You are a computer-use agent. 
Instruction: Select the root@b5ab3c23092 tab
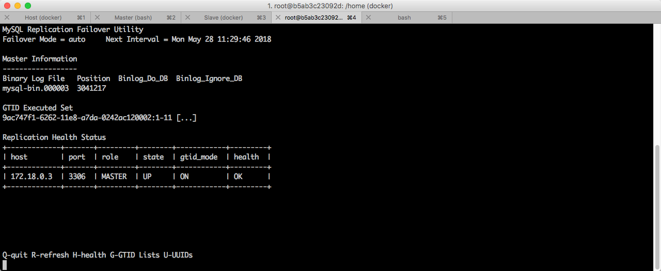click(317, 18)
